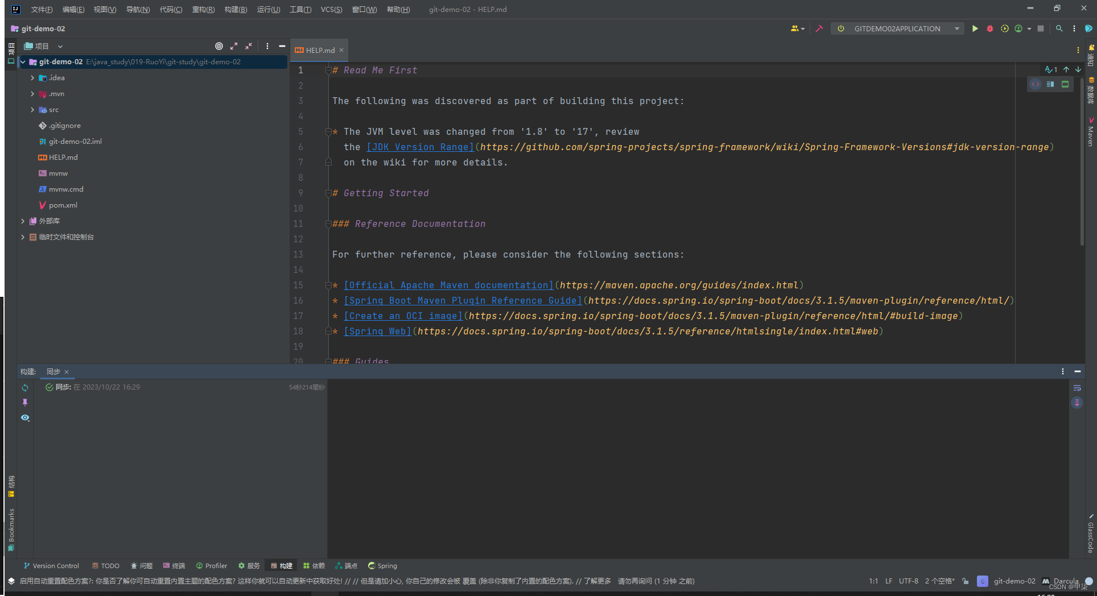
Task: Expand all in project panel
Action: click(x=234, y=46)
